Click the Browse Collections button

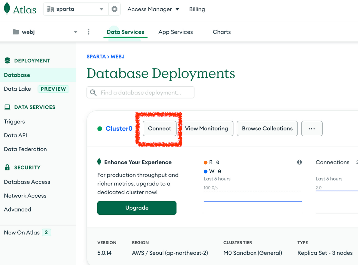coord(267,129)
